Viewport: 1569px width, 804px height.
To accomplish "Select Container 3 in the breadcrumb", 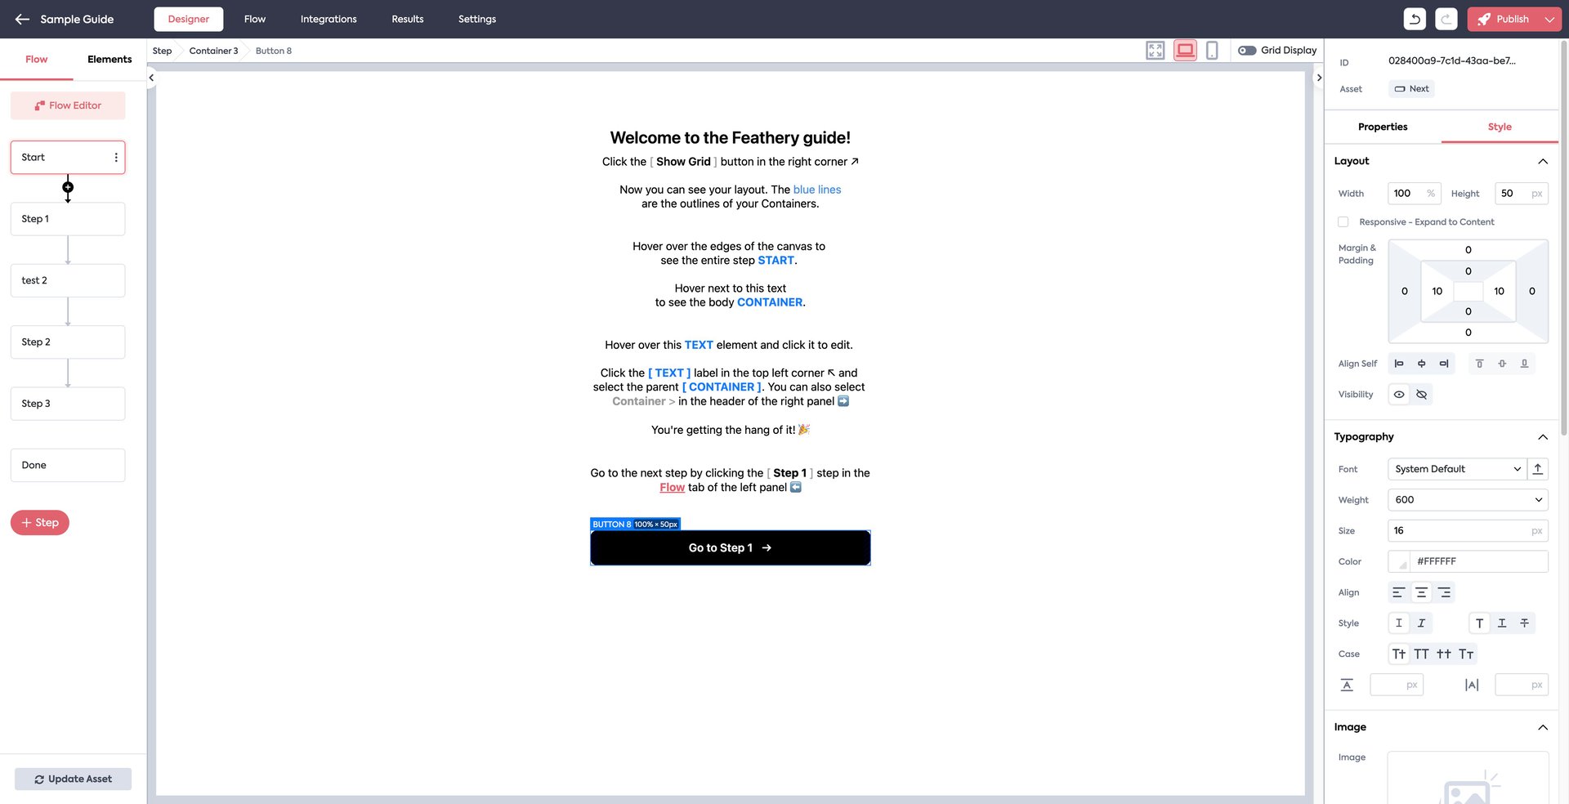I will coord(214,51).
